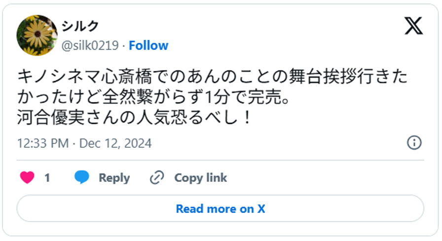
Task: Click the blue reply speech bubble icon
Action: [82, 177]
